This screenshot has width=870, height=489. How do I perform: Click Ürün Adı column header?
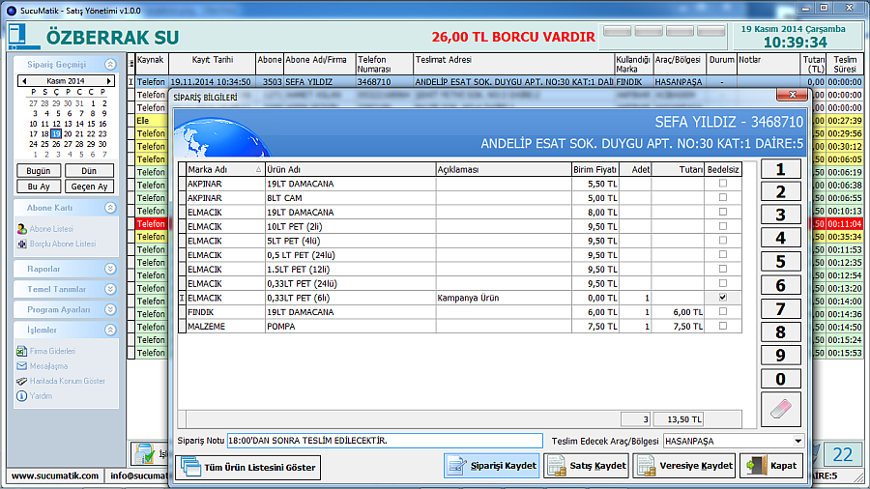pyautogui.click(x=350, y=170)
